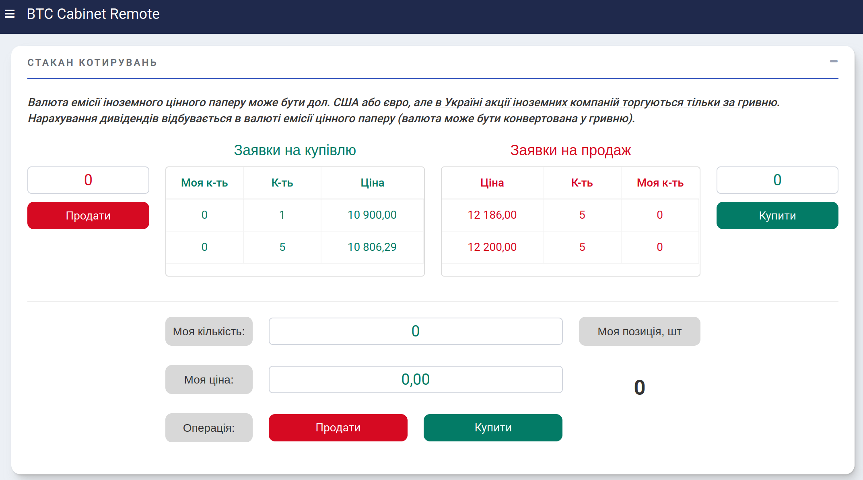Click the BTC Cabinet Remote title

[93, 14]
